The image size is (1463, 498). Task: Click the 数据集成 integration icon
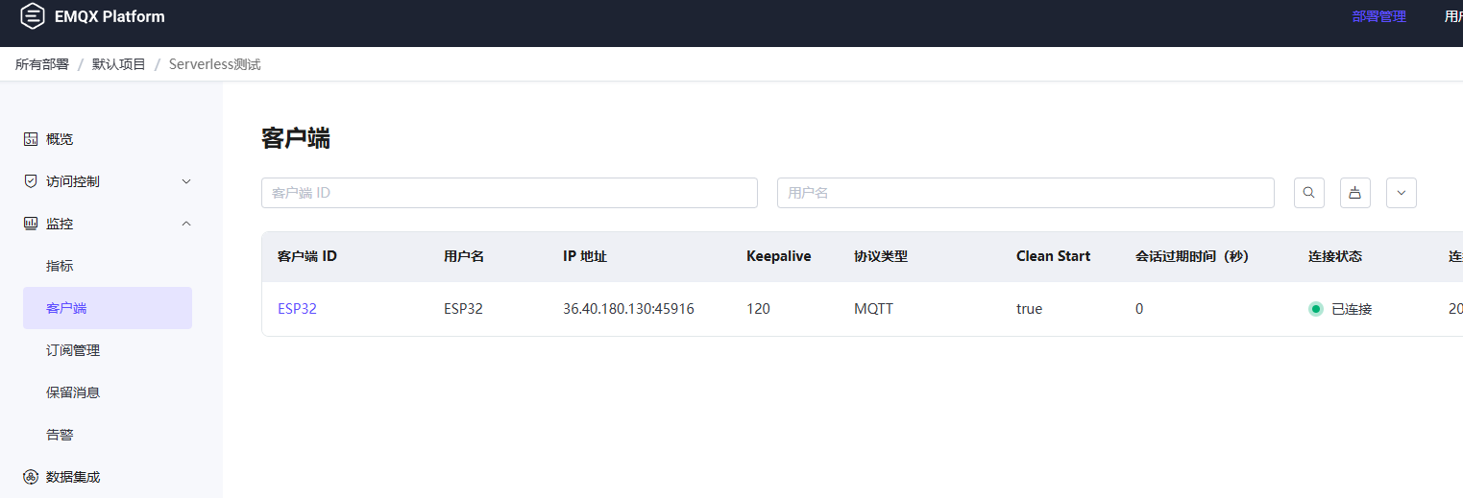coord(31,477)
